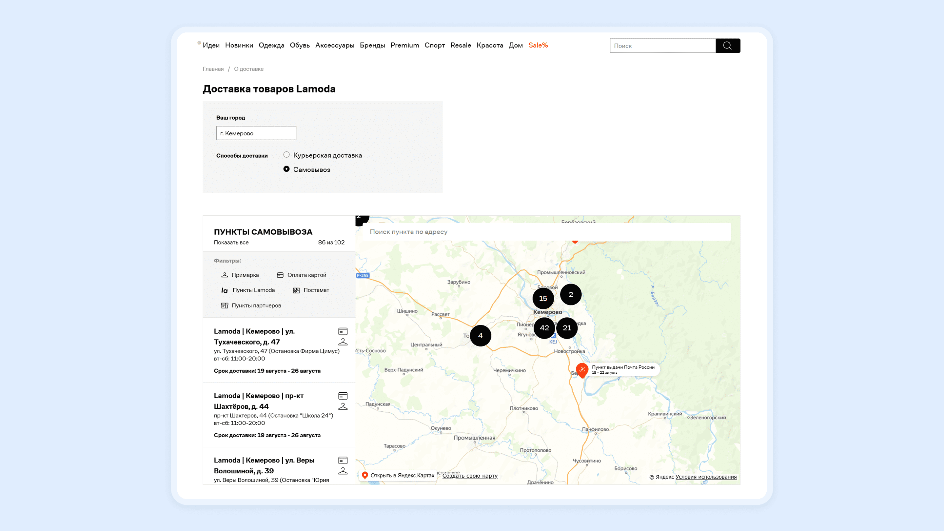944x531 pixels.
Task: Click Поиск пункта по адресу field
Action: pyautogui.click(x=547, y=232)
